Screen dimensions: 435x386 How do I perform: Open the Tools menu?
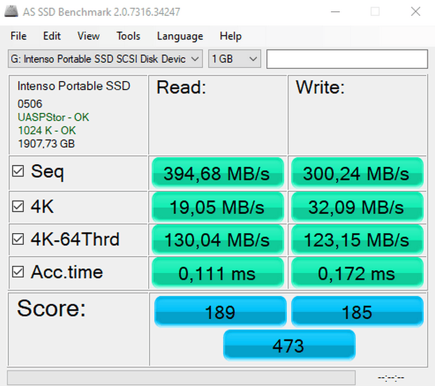click(128, 36)
